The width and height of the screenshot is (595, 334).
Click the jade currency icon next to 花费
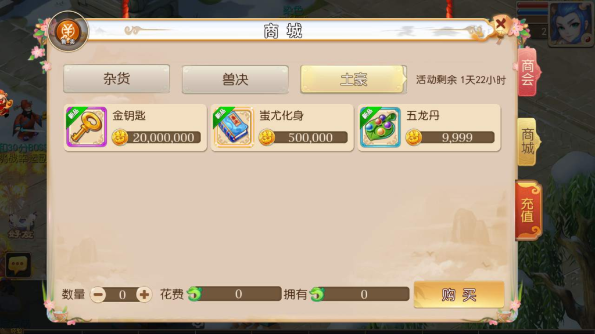pos(195,294)
